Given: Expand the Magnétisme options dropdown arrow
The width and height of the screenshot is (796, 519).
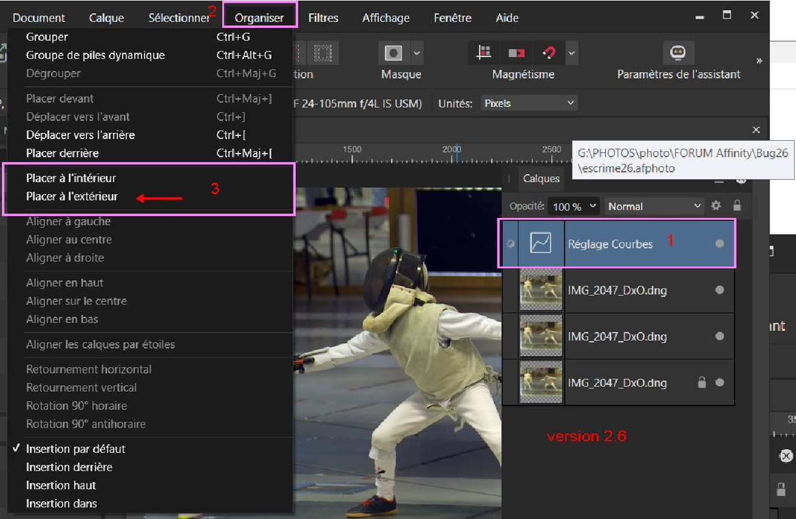Looking at the screenshot, I should [572, 53].
